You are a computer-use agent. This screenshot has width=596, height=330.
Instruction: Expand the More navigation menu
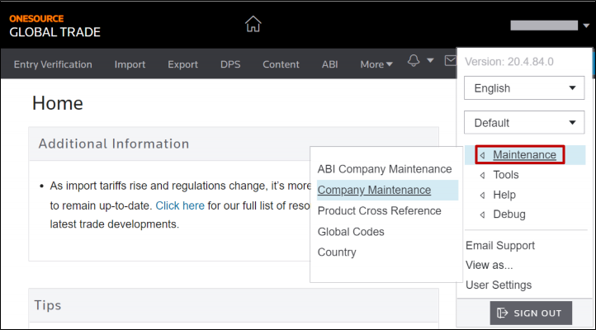376,64
